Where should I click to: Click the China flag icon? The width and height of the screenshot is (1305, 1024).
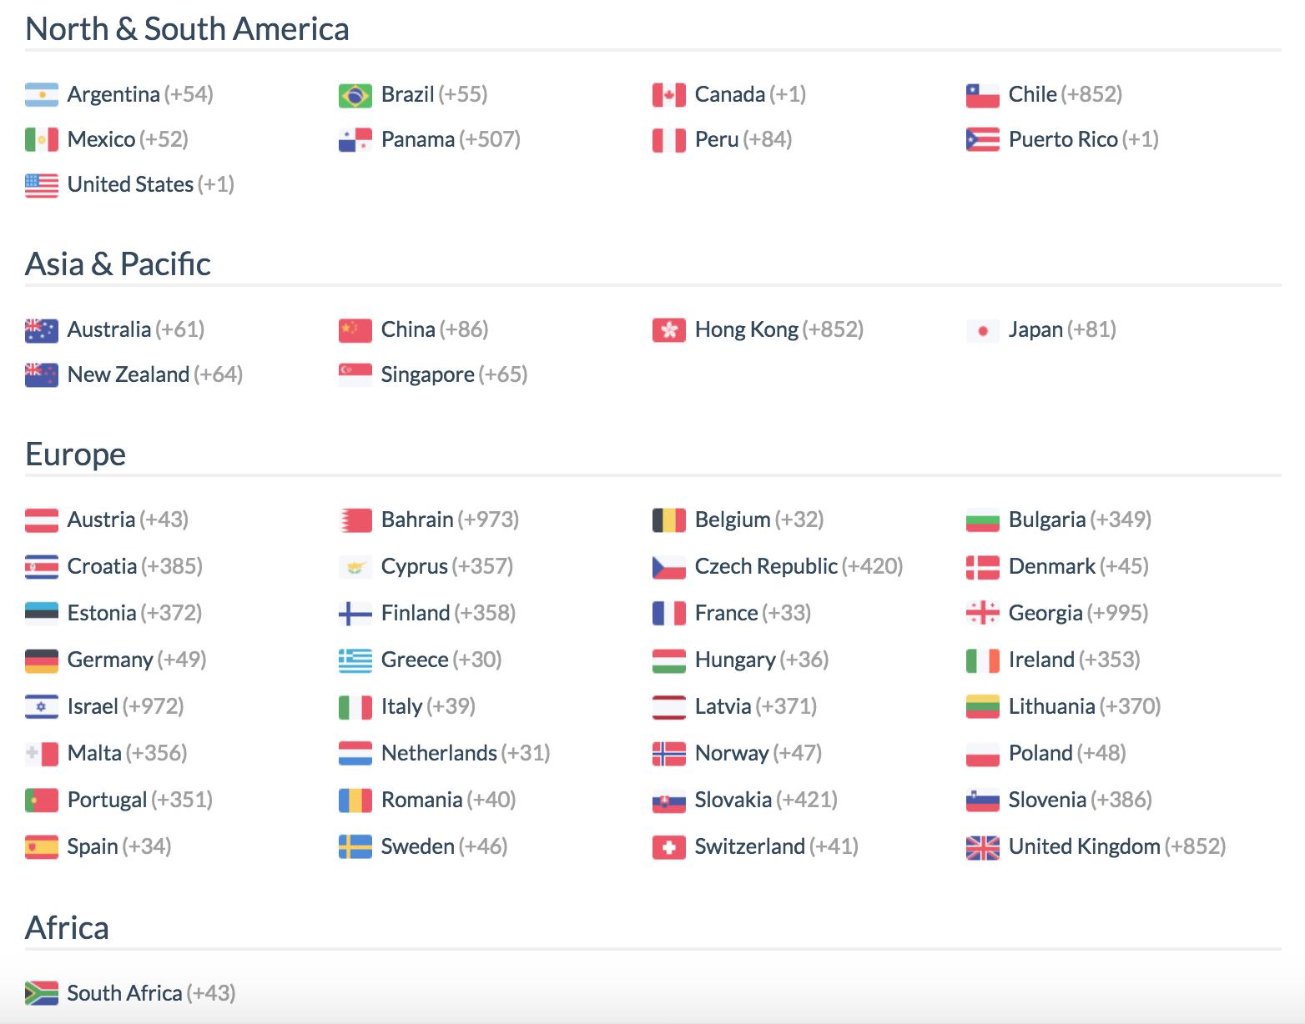tap(355, 330)
